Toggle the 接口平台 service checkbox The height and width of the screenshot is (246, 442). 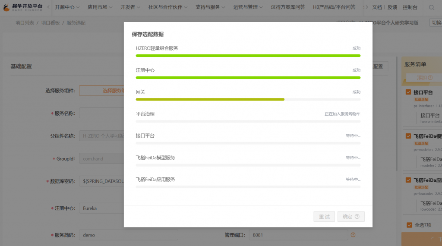408,92
